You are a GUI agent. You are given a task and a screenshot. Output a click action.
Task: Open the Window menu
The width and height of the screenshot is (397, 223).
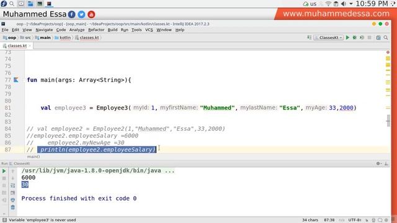[x=164, y=30]
